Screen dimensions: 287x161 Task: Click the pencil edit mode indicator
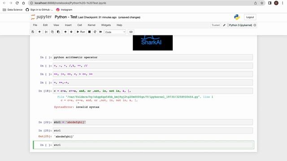pos(224,25)
